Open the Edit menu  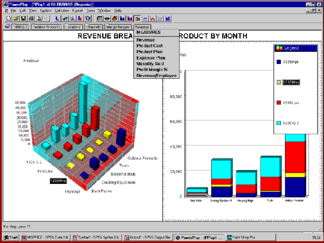[22, 10]
